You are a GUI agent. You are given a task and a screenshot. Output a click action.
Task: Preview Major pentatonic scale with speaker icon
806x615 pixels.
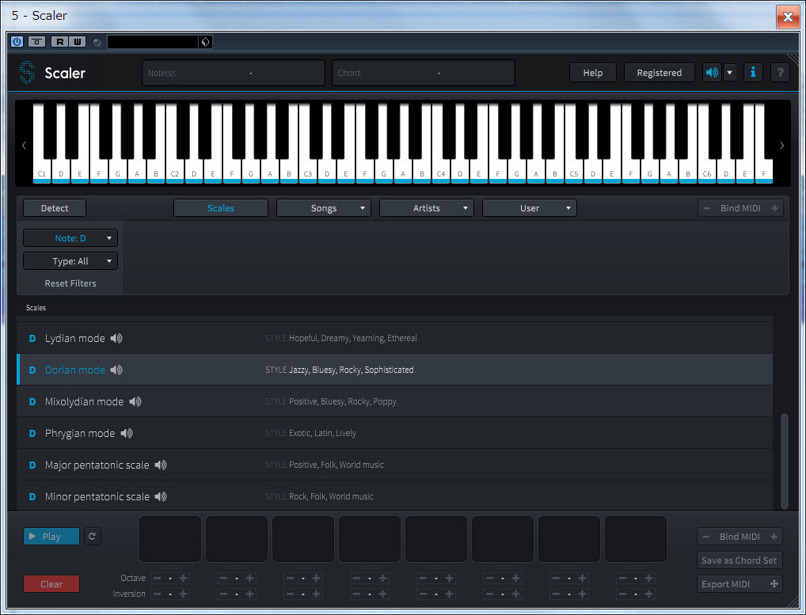pos(161,465)
